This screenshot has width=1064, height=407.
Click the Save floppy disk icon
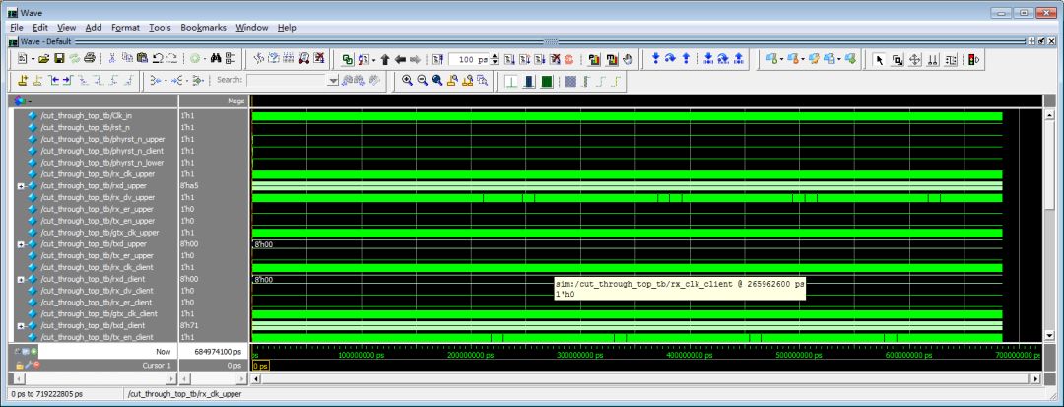tap(59, 59)
